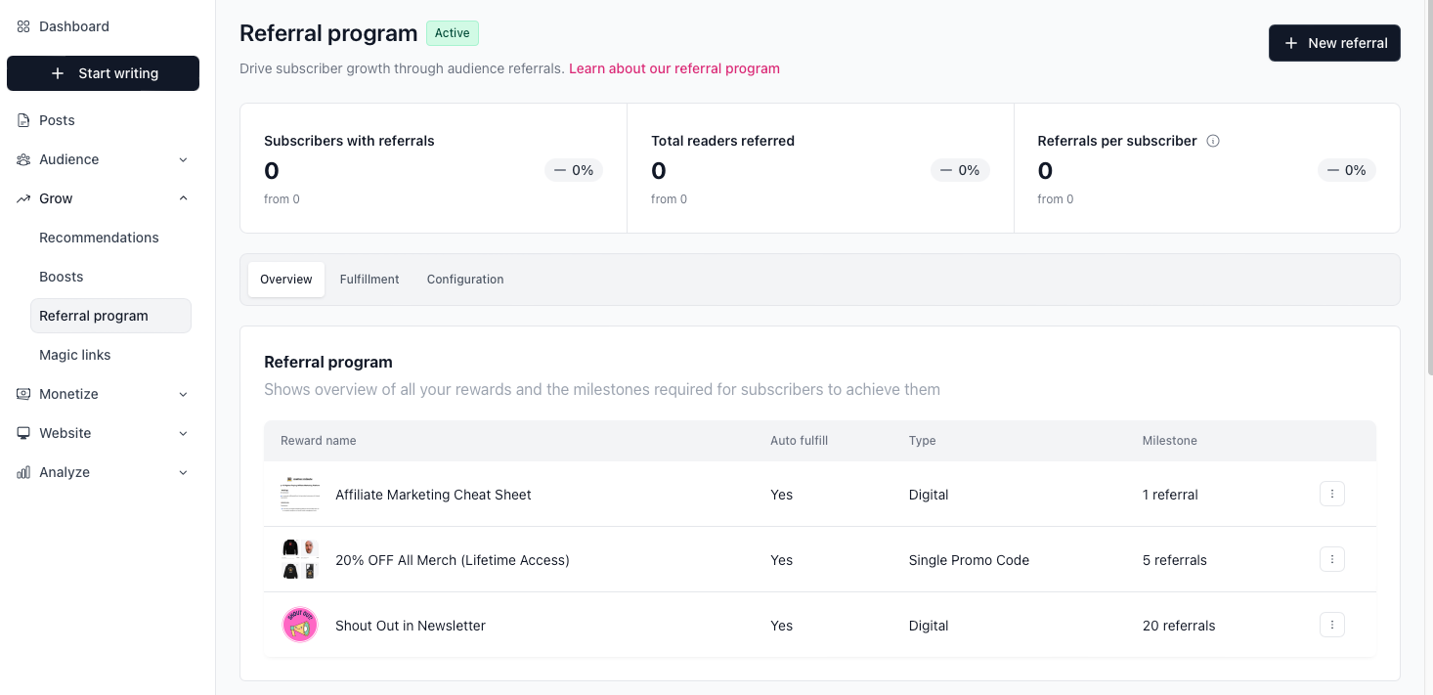Collapse the Grow section chevron
Screen dimensions: 1433x695
(183, 198)
